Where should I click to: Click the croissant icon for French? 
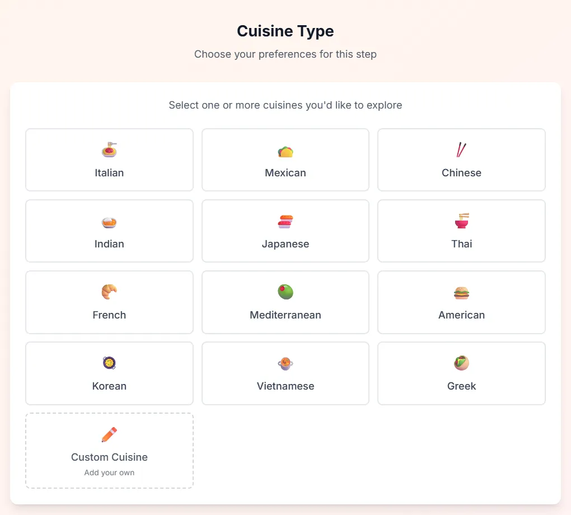(x=109, y=292)
